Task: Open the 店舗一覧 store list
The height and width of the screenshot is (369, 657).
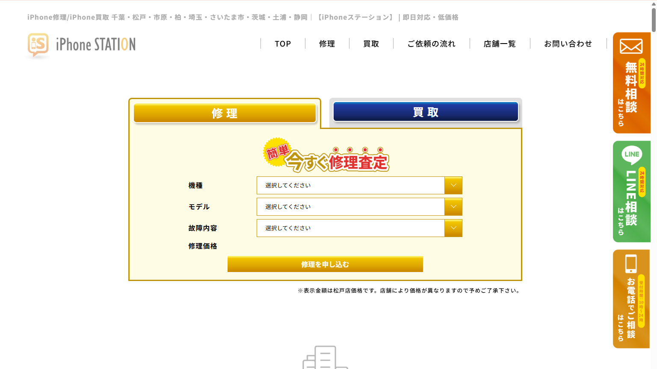Action: click(500, 44)
